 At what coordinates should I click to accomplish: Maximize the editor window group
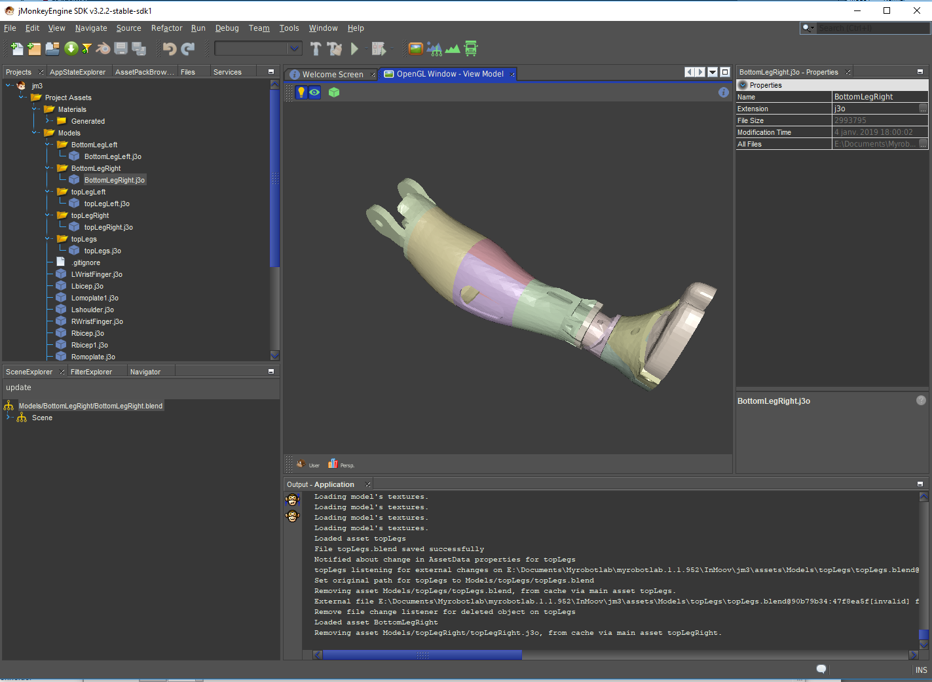point(724,72)
